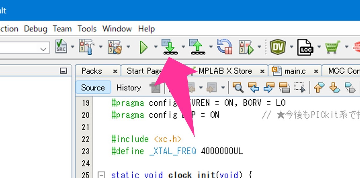Expand dropdown arrow beside Run icon
This screenshot has height=178, width=360.
coord(155,47)
